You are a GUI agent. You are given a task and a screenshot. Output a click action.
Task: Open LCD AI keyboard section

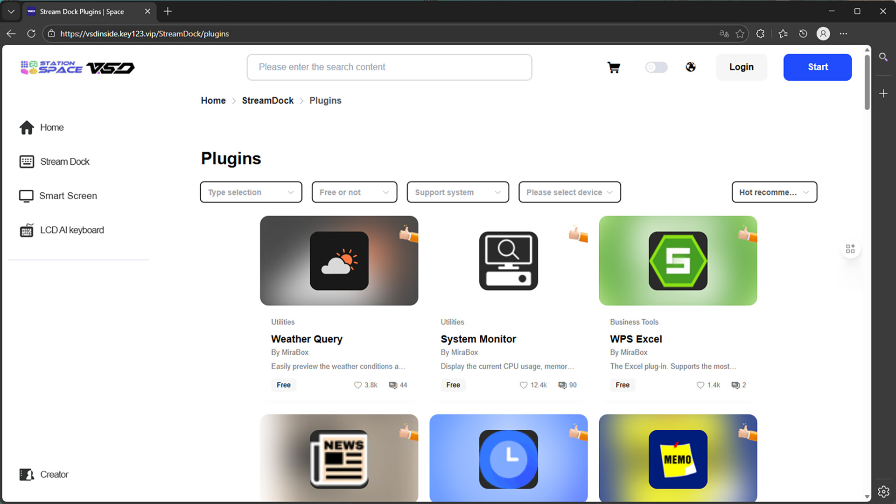click(72, 230)
